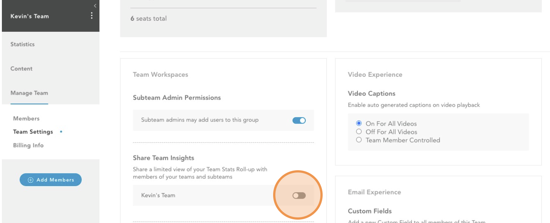Disable subteam admins adding users toggle
This screenshot has width=550, height=223.
(x=298, y=120)
